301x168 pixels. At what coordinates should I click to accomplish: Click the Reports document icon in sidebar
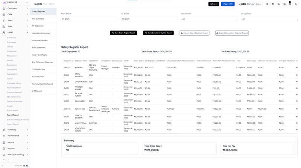4,148
